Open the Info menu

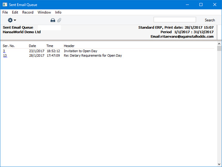pyautogui.click(x=58, y=12)
